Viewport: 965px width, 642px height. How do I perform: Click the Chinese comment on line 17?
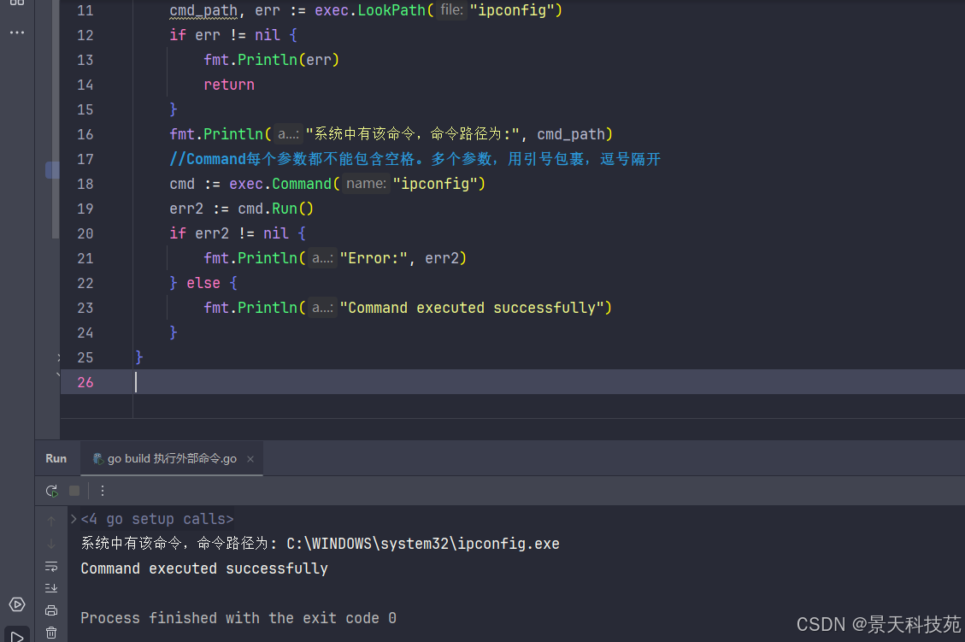coord(415,159)
